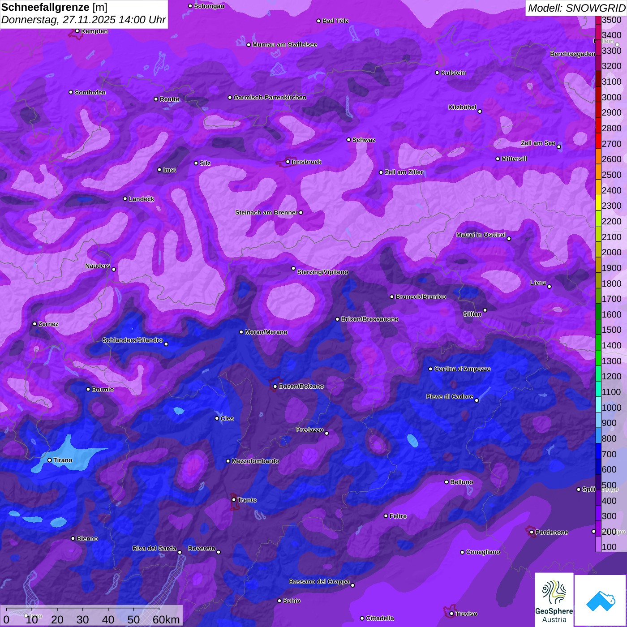Click the Sillian location dot
The image size is (627, 627).
click(x=485, y=310)
